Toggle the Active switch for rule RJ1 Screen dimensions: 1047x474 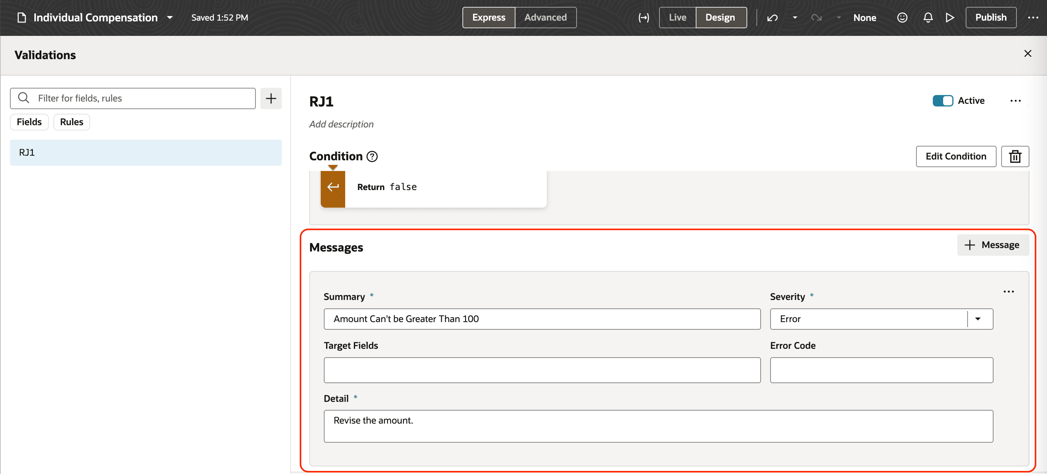point(943,100)
